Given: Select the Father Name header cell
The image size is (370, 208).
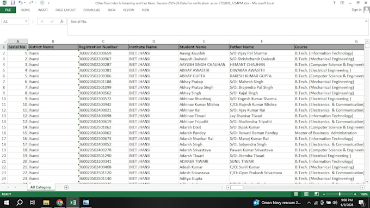Looking at the screenshot, I should pos(262,47).
